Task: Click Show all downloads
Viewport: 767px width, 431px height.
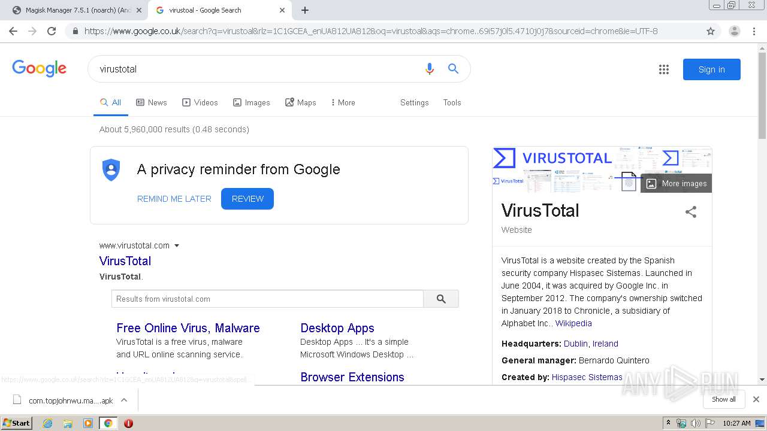Action: coord(723,399)
